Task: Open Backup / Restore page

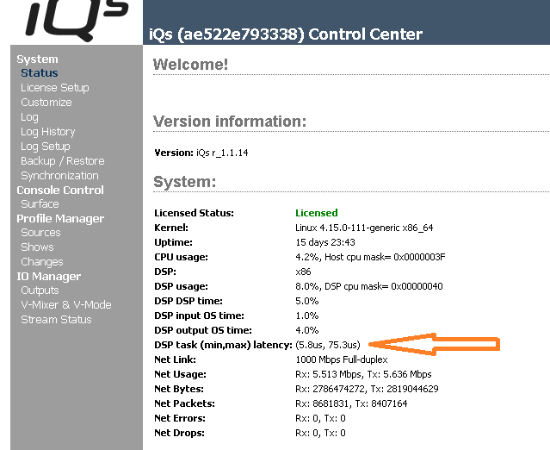Action: click(63, 161)
